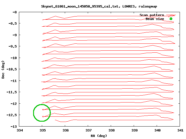Click the 'Dec (deg)' axis label
Viewport: 186px width, 139px height.
[x=3, y=69]
